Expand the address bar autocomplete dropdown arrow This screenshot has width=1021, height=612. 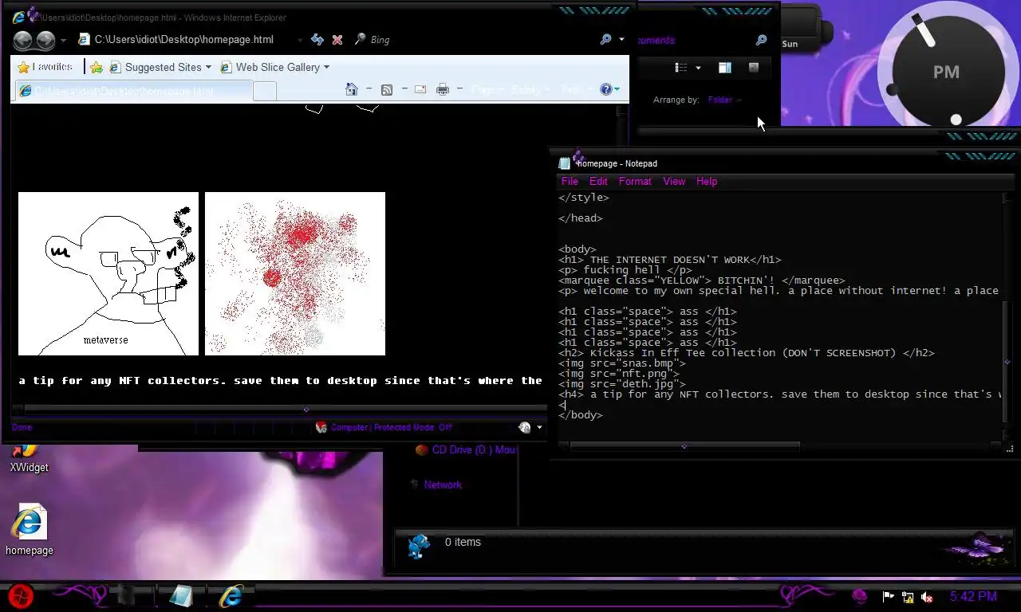tap(300, 40)
